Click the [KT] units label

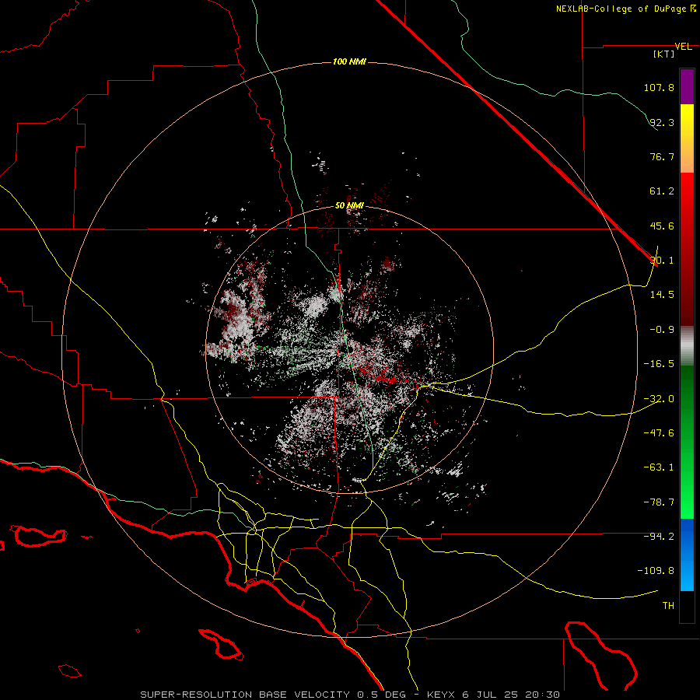(x=664, y=54)
